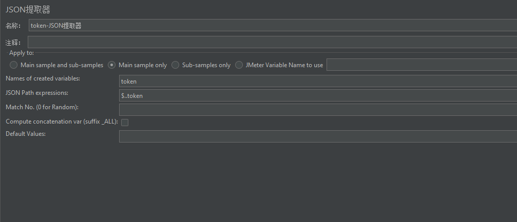Image resolution: width=517 pixels, height=222 pixels.
Task: Enable 'JMeter Variable Name to use' option
Action: pyautogui.click(x=239, y=65)
